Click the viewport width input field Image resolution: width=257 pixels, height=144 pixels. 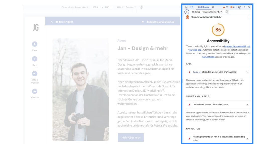[x=95, y=7]
